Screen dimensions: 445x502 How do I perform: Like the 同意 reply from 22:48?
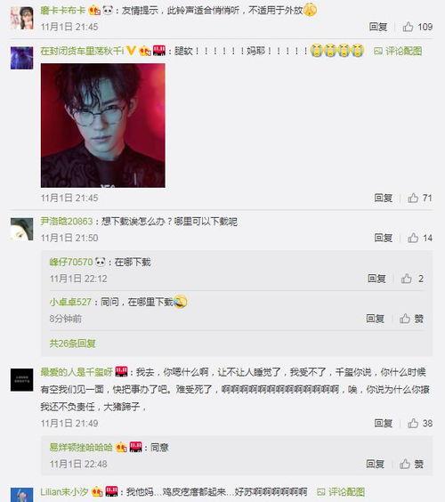pos(411,464)
